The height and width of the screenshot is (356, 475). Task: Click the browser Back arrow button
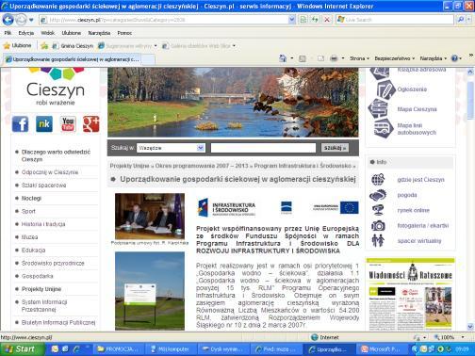pyautogui.click(x=8, y=20)
